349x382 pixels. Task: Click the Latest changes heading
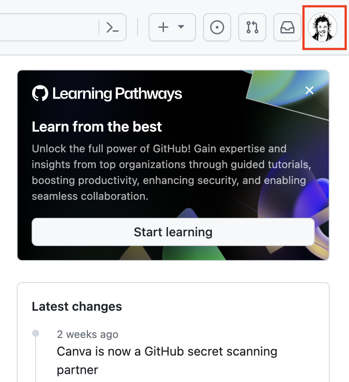(x=76, y=306)
